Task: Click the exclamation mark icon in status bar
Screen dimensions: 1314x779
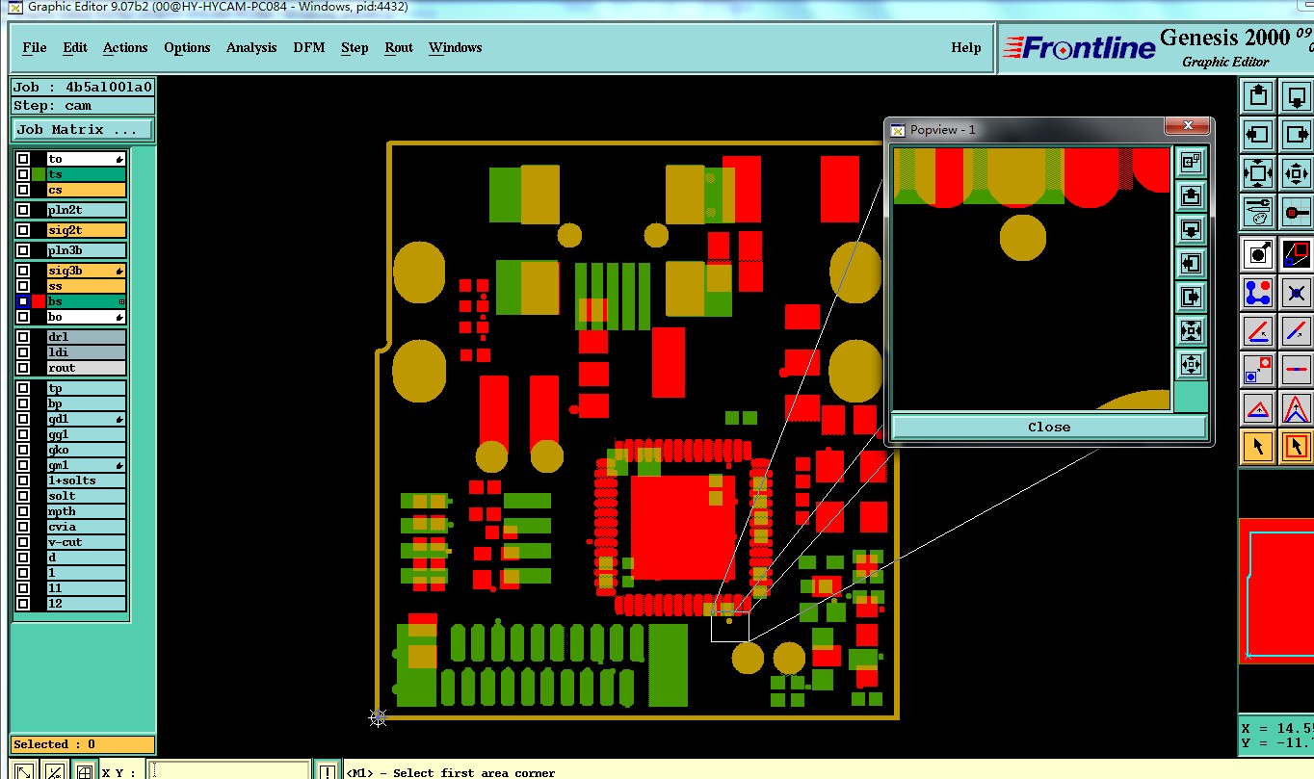Action: coord(328,771)
